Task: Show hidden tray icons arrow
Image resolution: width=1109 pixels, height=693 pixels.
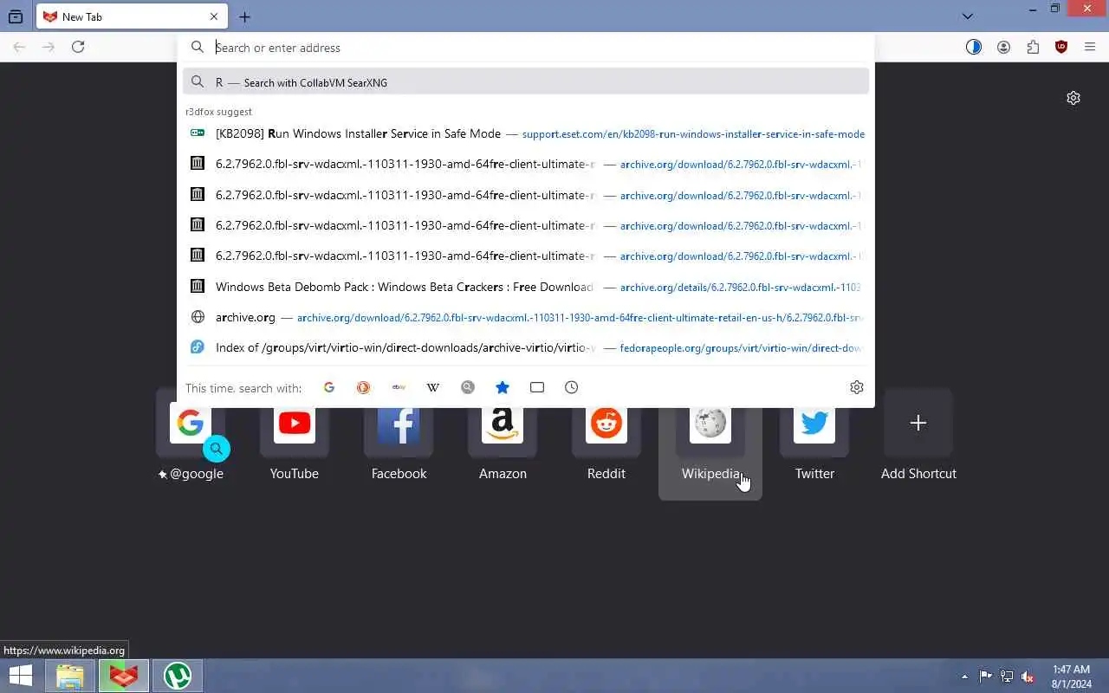Action: [964, 677]
